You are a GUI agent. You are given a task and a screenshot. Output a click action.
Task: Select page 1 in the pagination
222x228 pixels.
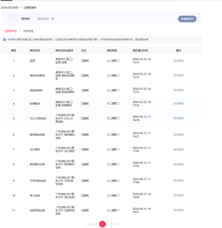[102, 224]
